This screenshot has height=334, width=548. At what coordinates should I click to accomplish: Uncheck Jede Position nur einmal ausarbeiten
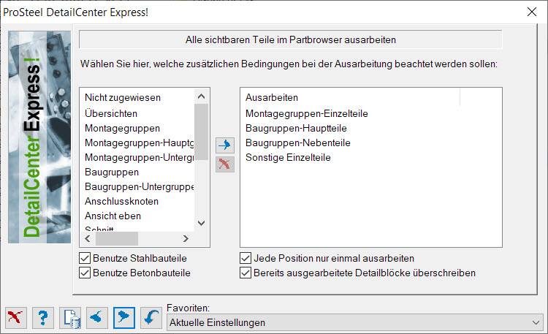tap(246, 258)
